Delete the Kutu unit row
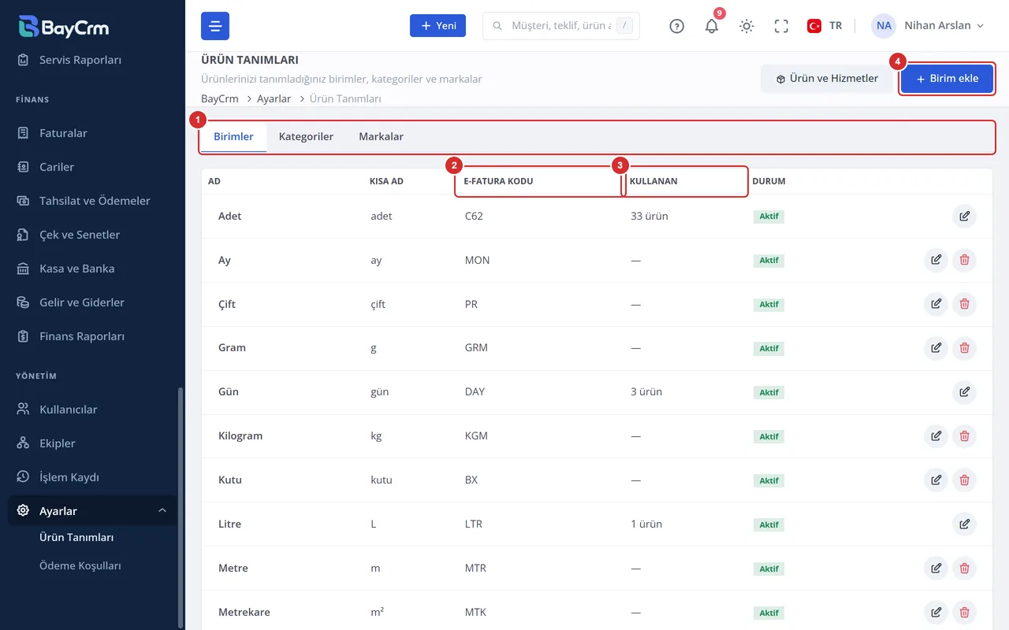This screenshot has height=630, width=1009. click(964, 480)
